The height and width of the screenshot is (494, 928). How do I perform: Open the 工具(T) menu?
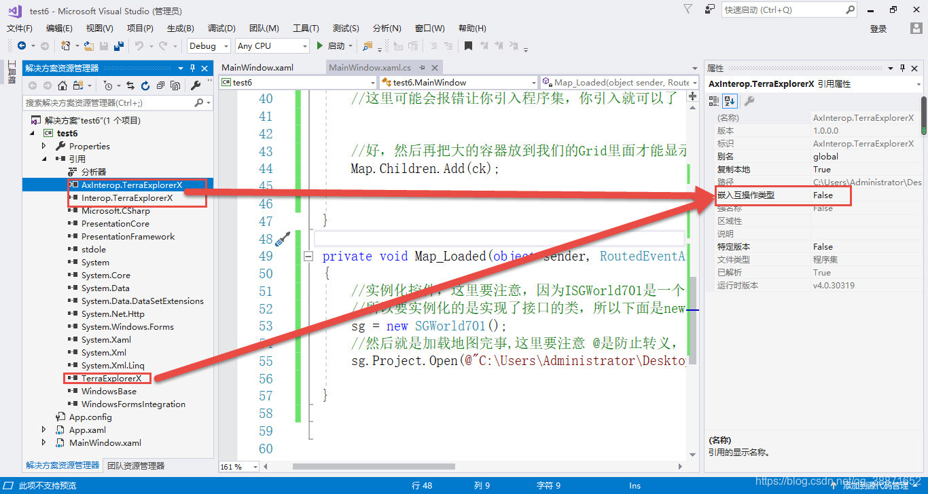tap(306, 28)
